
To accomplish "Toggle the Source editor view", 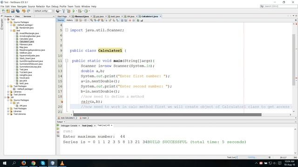I will coord(61,20).
